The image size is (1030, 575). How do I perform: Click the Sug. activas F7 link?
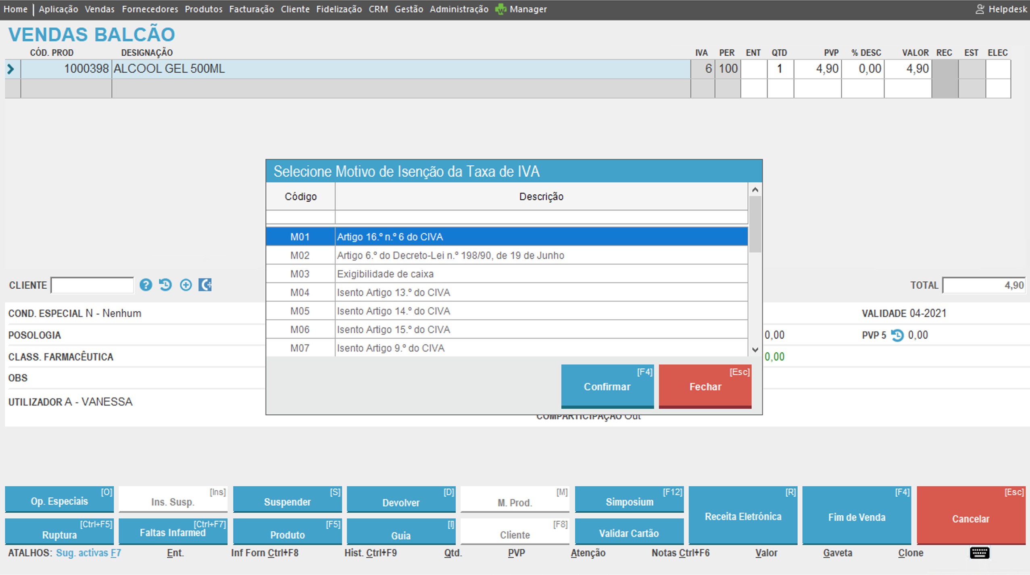[x=88, y=552]
